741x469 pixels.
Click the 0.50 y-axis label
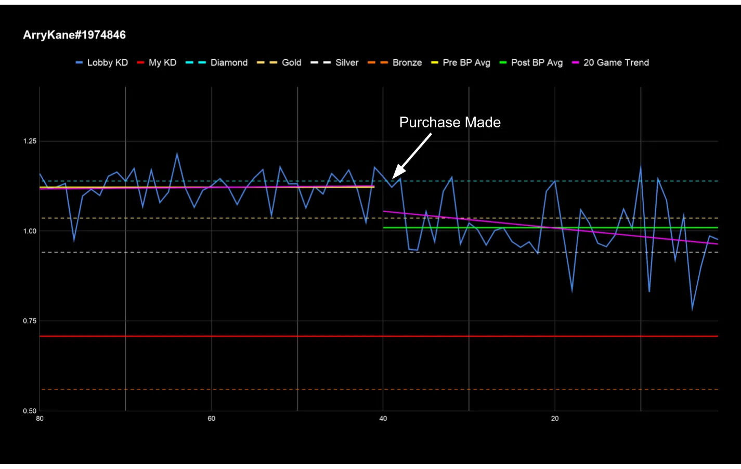30,411
